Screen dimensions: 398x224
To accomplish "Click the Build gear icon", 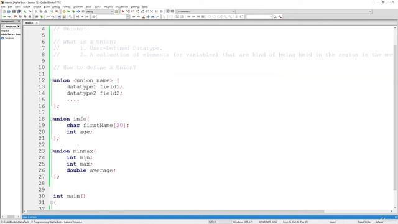I will [x=64, y=11].
